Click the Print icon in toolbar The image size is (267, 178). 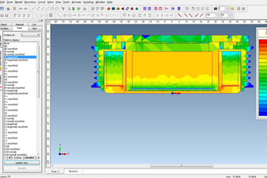(8, 8)
